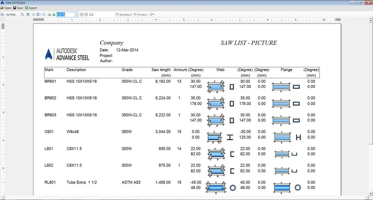This screenshot has width=373, height=200.
Task: Click the ruler corner box
Action: coord(3,19)
